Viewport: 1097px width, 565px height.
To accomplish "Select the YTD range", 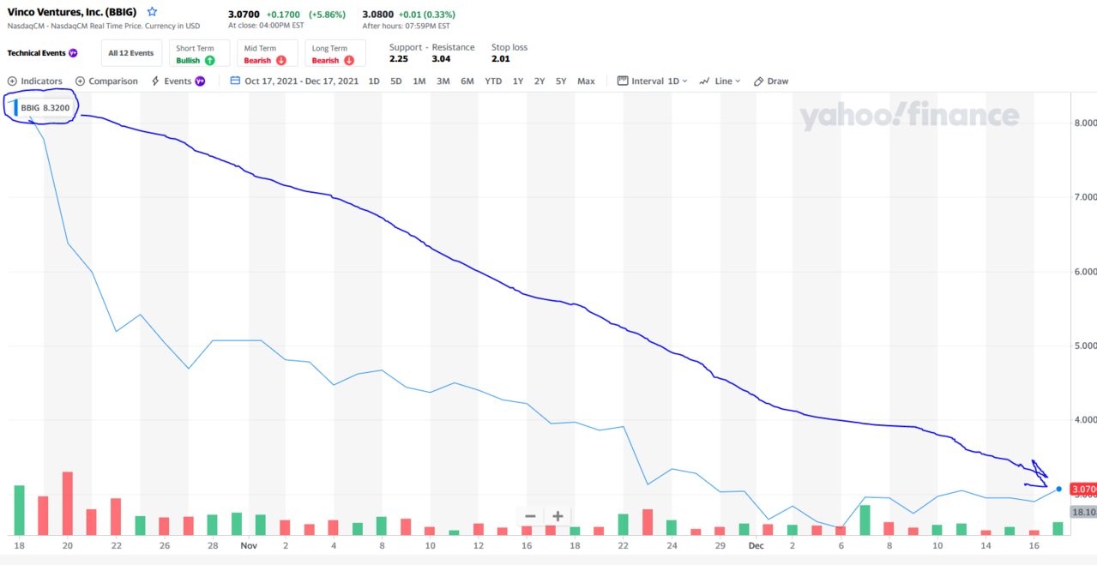I will (493, 81).
